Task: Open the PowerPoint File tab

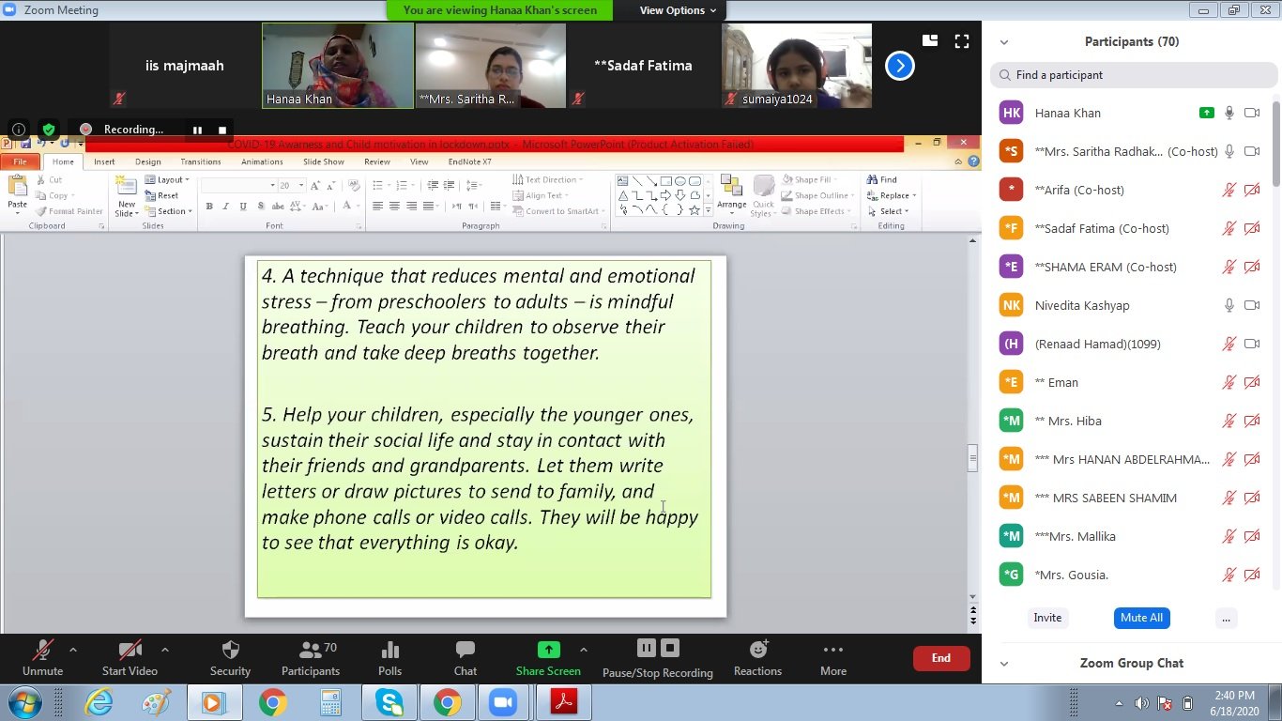Action: 20,161
